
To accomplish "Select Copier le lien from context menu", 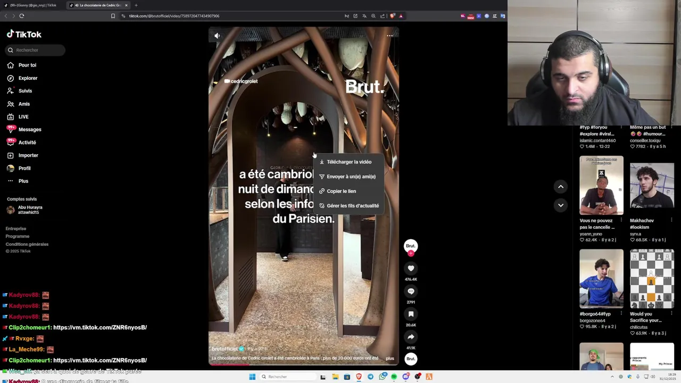I will 348,191.
